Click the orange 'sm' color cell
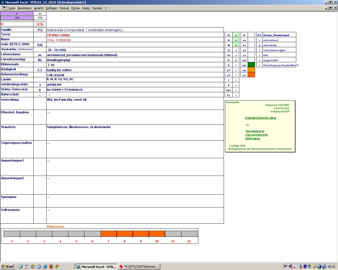The width and height of the screenshot is (338, 270). click(251, 70)
